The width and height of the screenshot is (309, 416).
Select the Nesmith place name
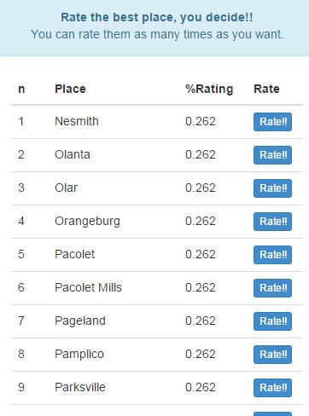(x=77, y=122)
